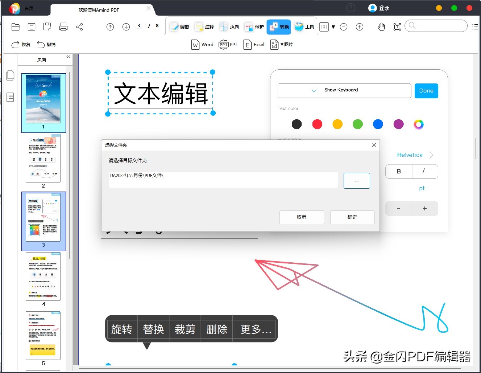Print the document with printer icon
Viewport: 481px width, 373px height.
pos(63,27)
